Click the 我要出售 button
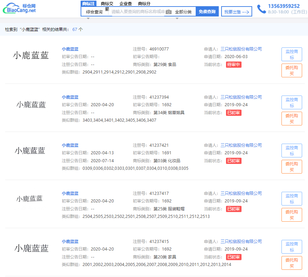308x277 pixels. point(236,12)
